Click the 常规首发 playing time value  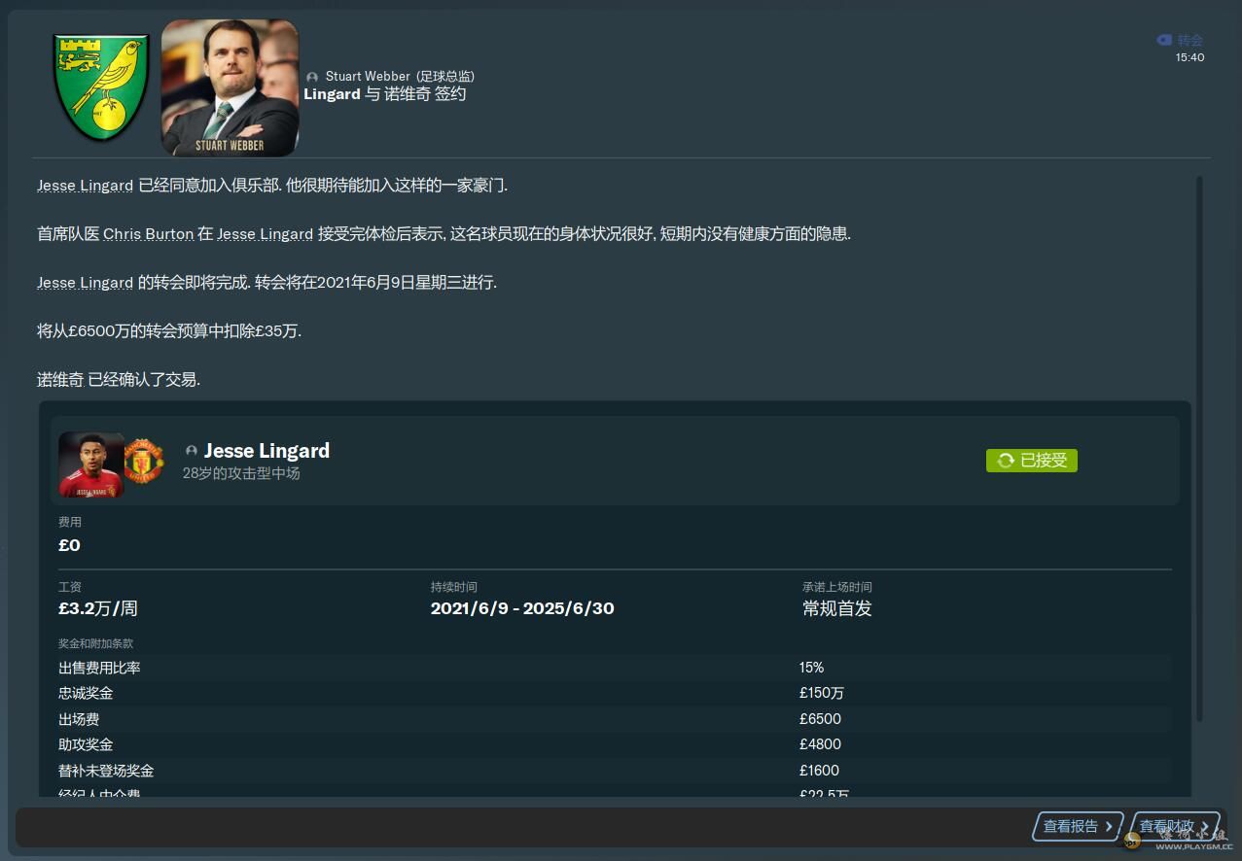837,608
